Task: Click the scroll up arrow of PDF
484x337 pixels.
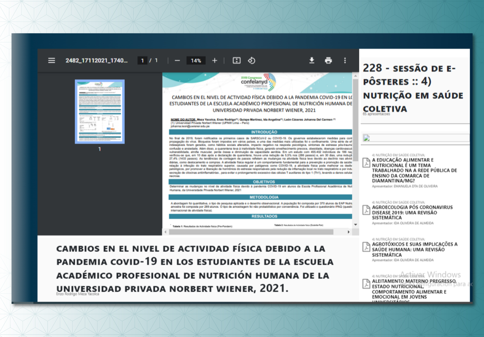Action: [x=355, y=76]
